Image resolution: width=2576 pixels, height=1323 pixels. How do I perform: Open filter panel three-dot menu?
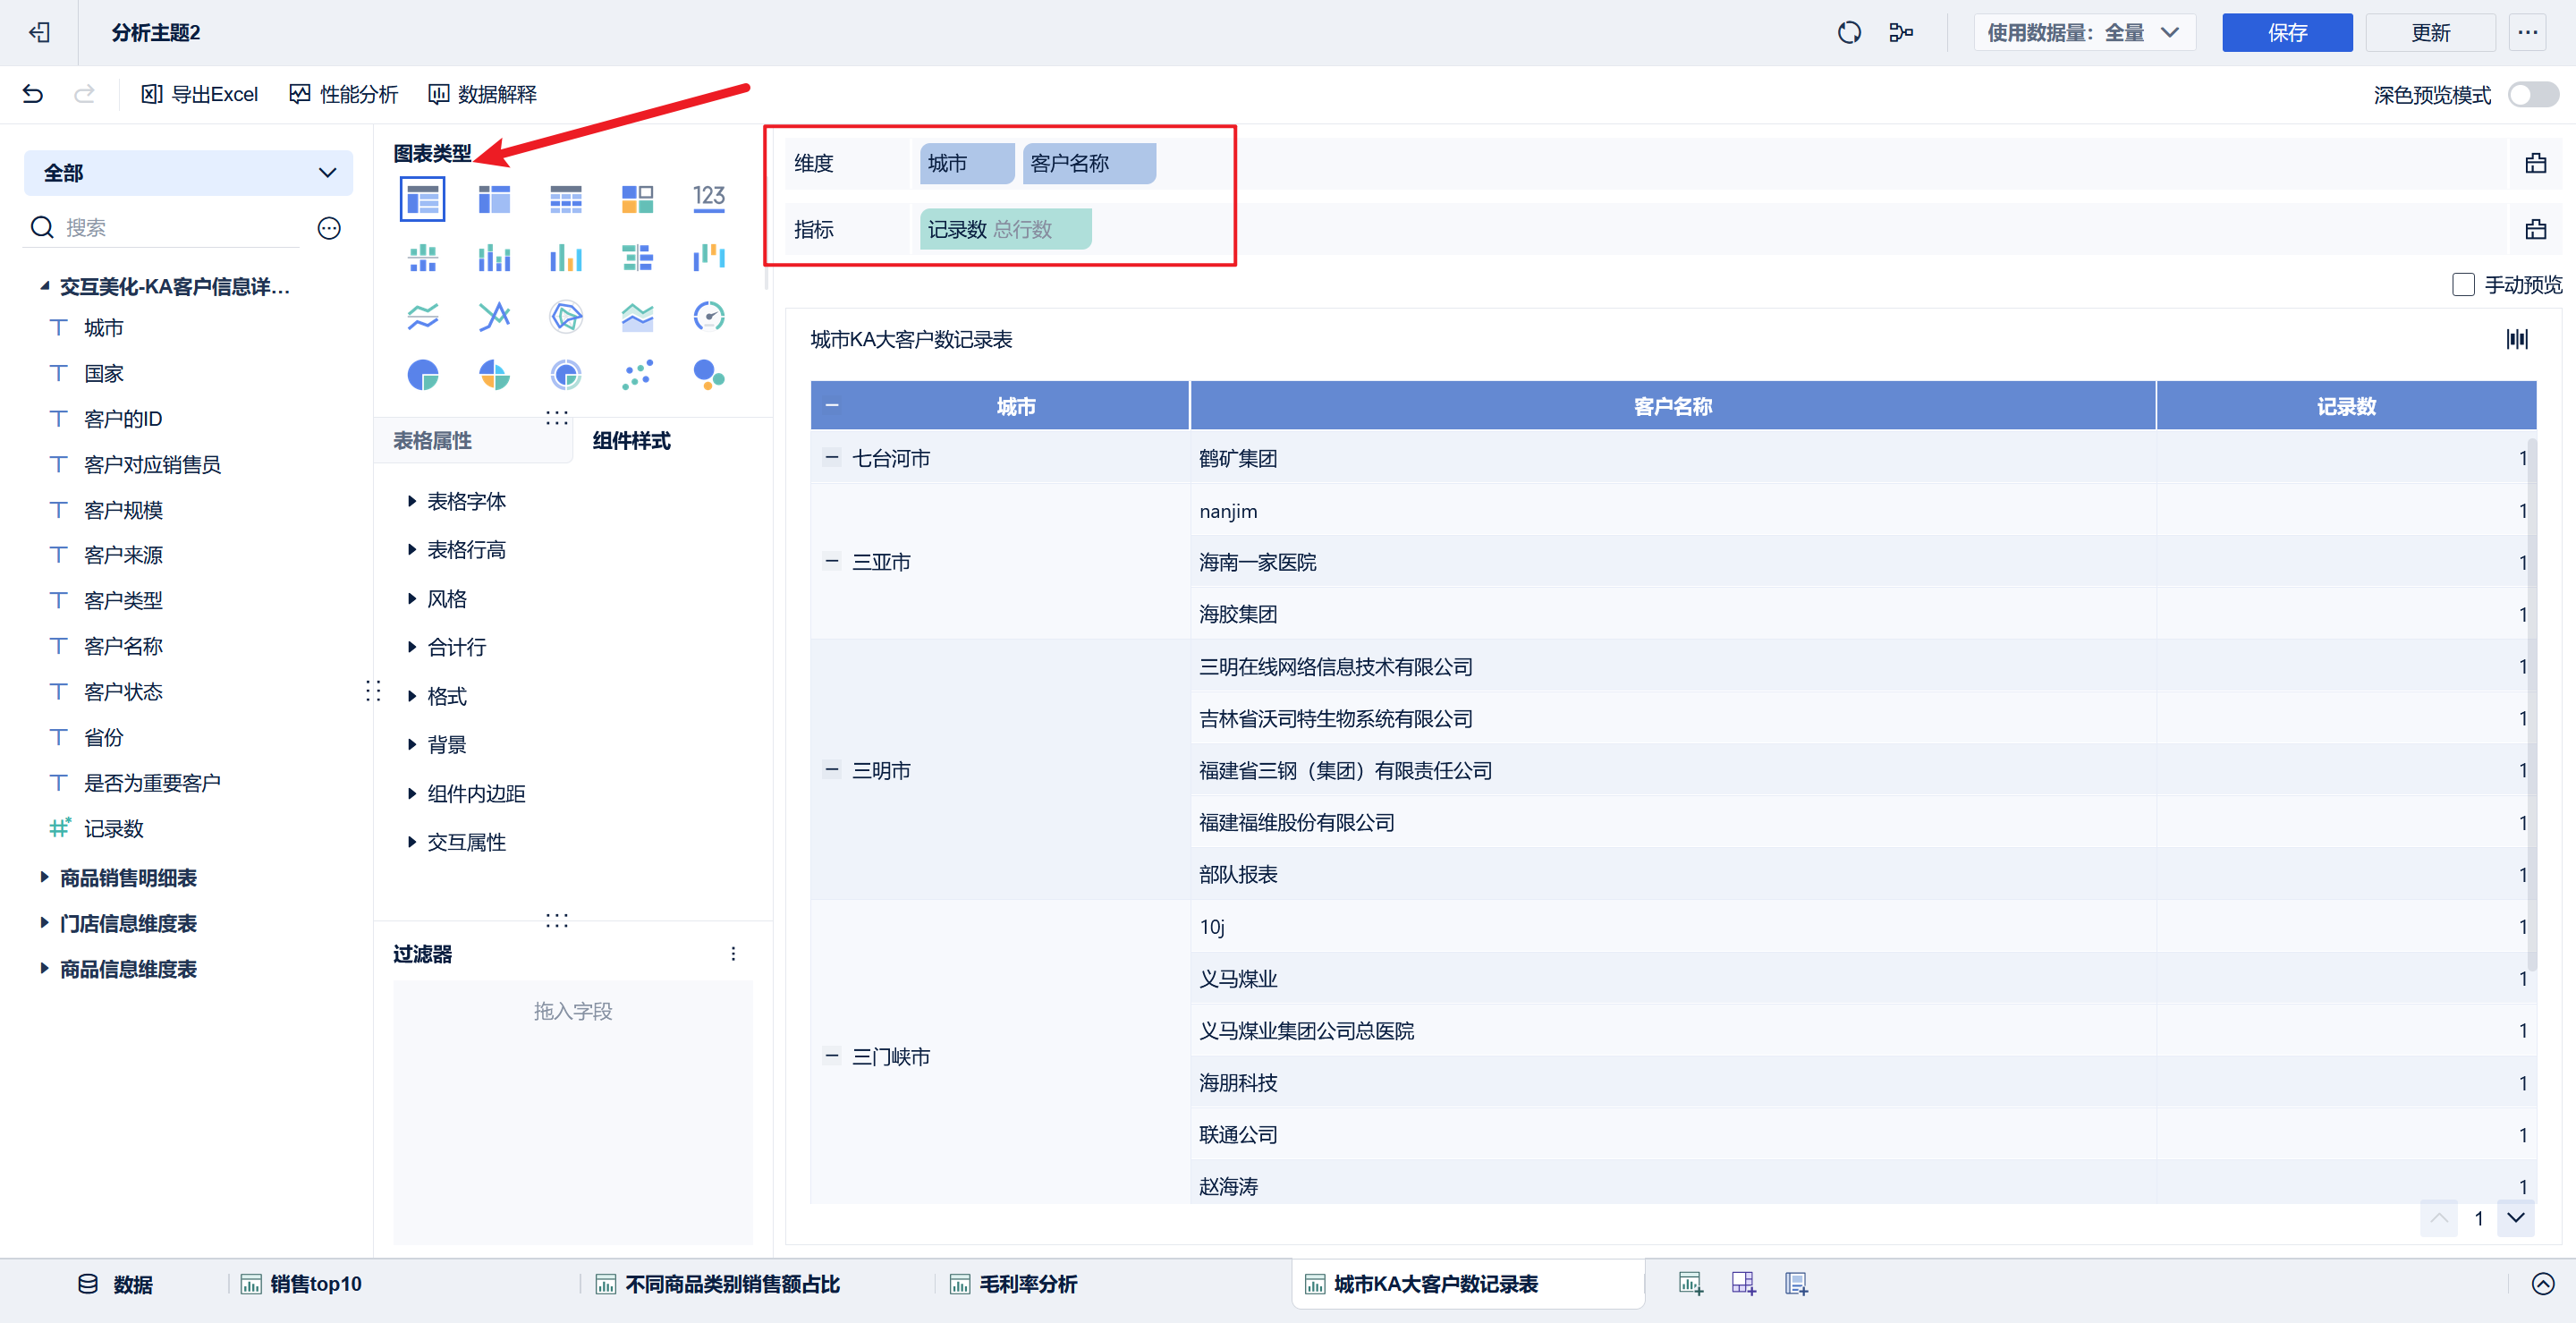733,953
